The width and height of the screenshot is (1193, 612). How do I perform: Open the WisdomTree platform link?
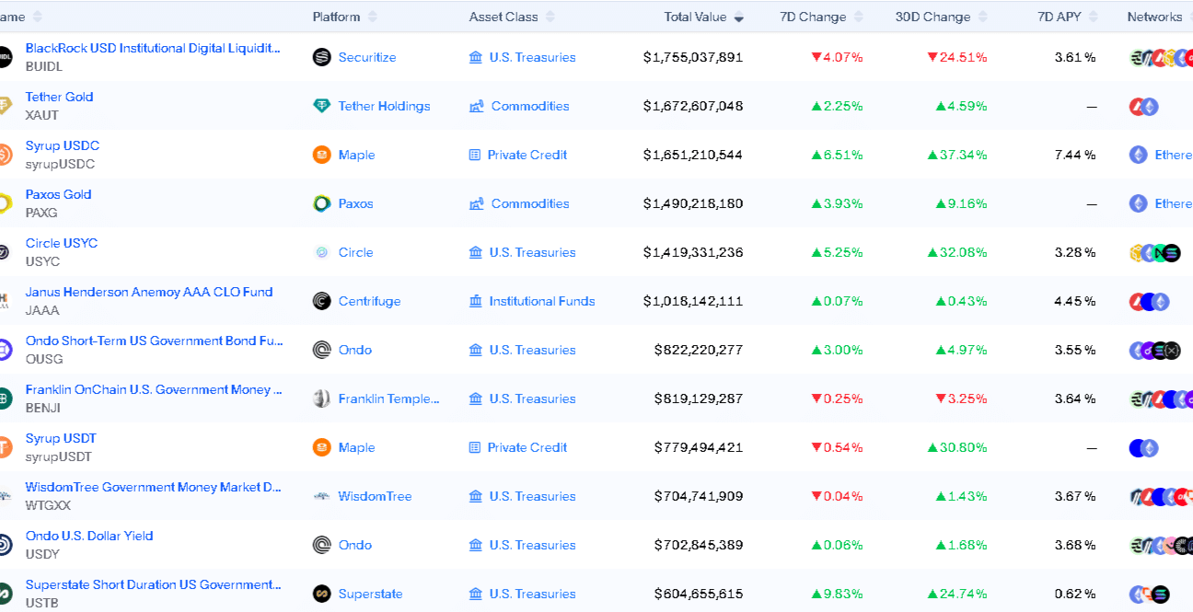pos(375,496)
